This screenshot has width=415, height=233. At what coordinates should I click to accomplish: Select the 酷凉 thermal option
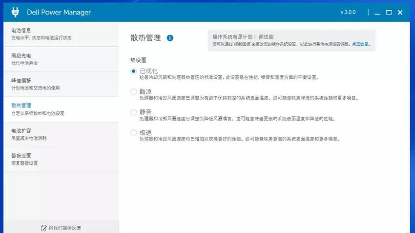(133, 92)
